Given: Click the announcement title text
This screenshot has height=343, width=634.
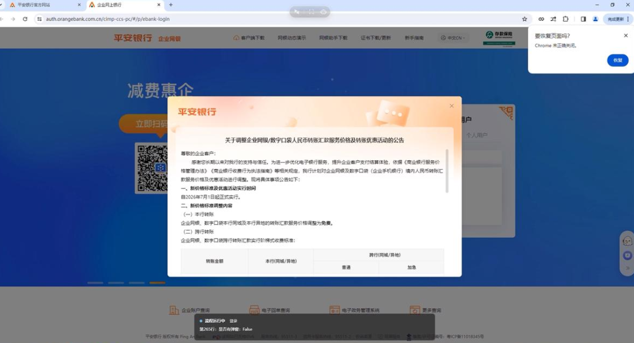Looking at the screenshot, I should tap(314, 140).
